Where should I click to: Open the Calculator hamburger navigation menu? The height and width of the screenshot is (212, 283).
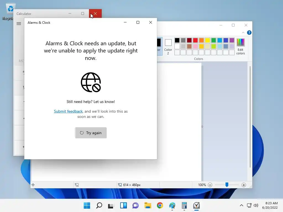pos(19,24)
